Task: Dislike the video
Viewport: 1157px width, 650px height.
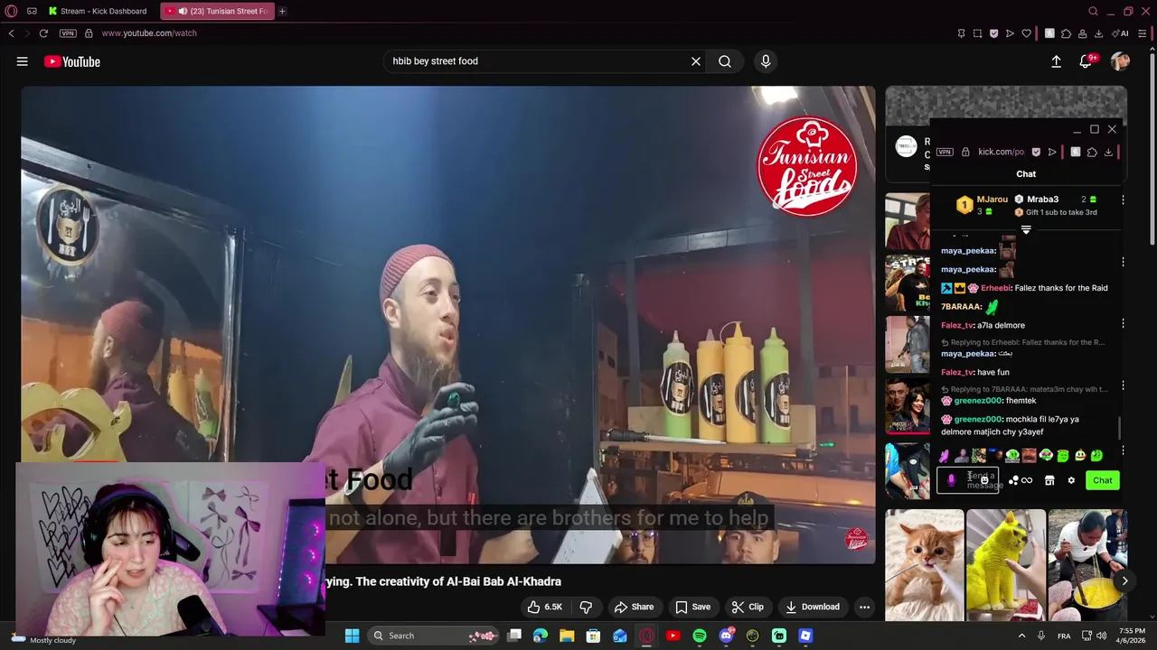Action: coord(586,607)
